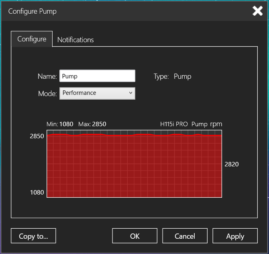Click the Cancel button
269x254 pixels.
coord(185,236)
